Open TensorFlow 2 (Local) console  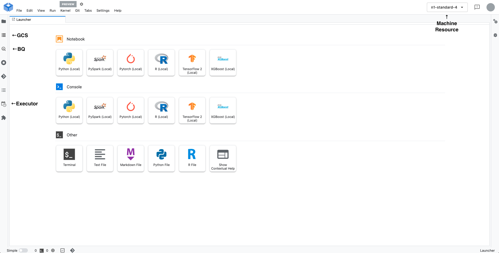[x=192, y=110]
